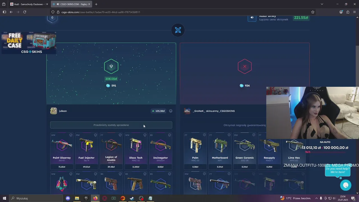Close the CSGO-SKINS.COM tab
The image size is (359, 202).
[x=89, y=4]
